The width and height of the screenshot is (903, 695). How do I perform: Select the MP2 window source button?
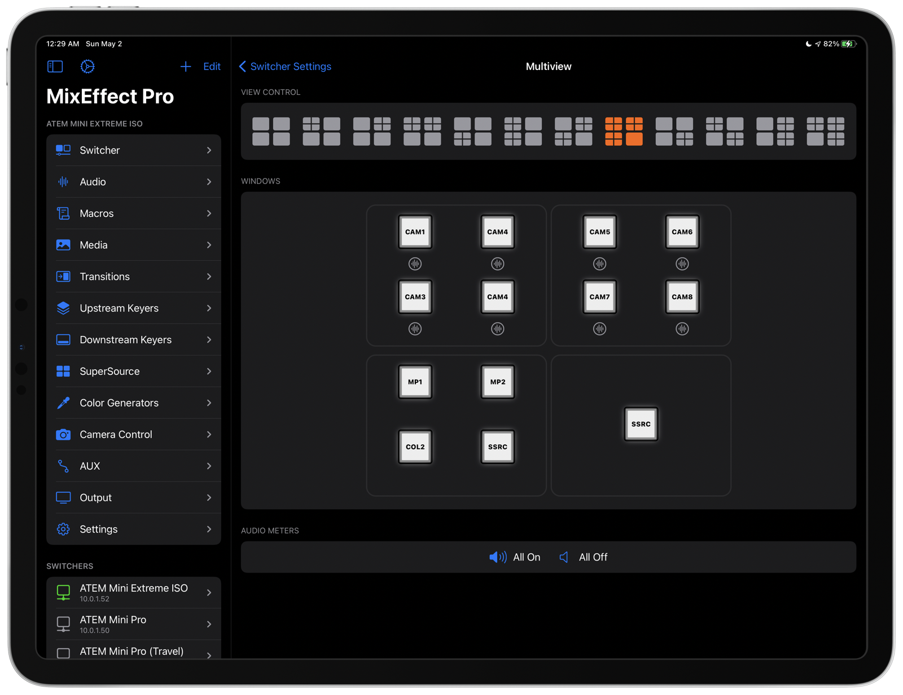tap(498, 382)
